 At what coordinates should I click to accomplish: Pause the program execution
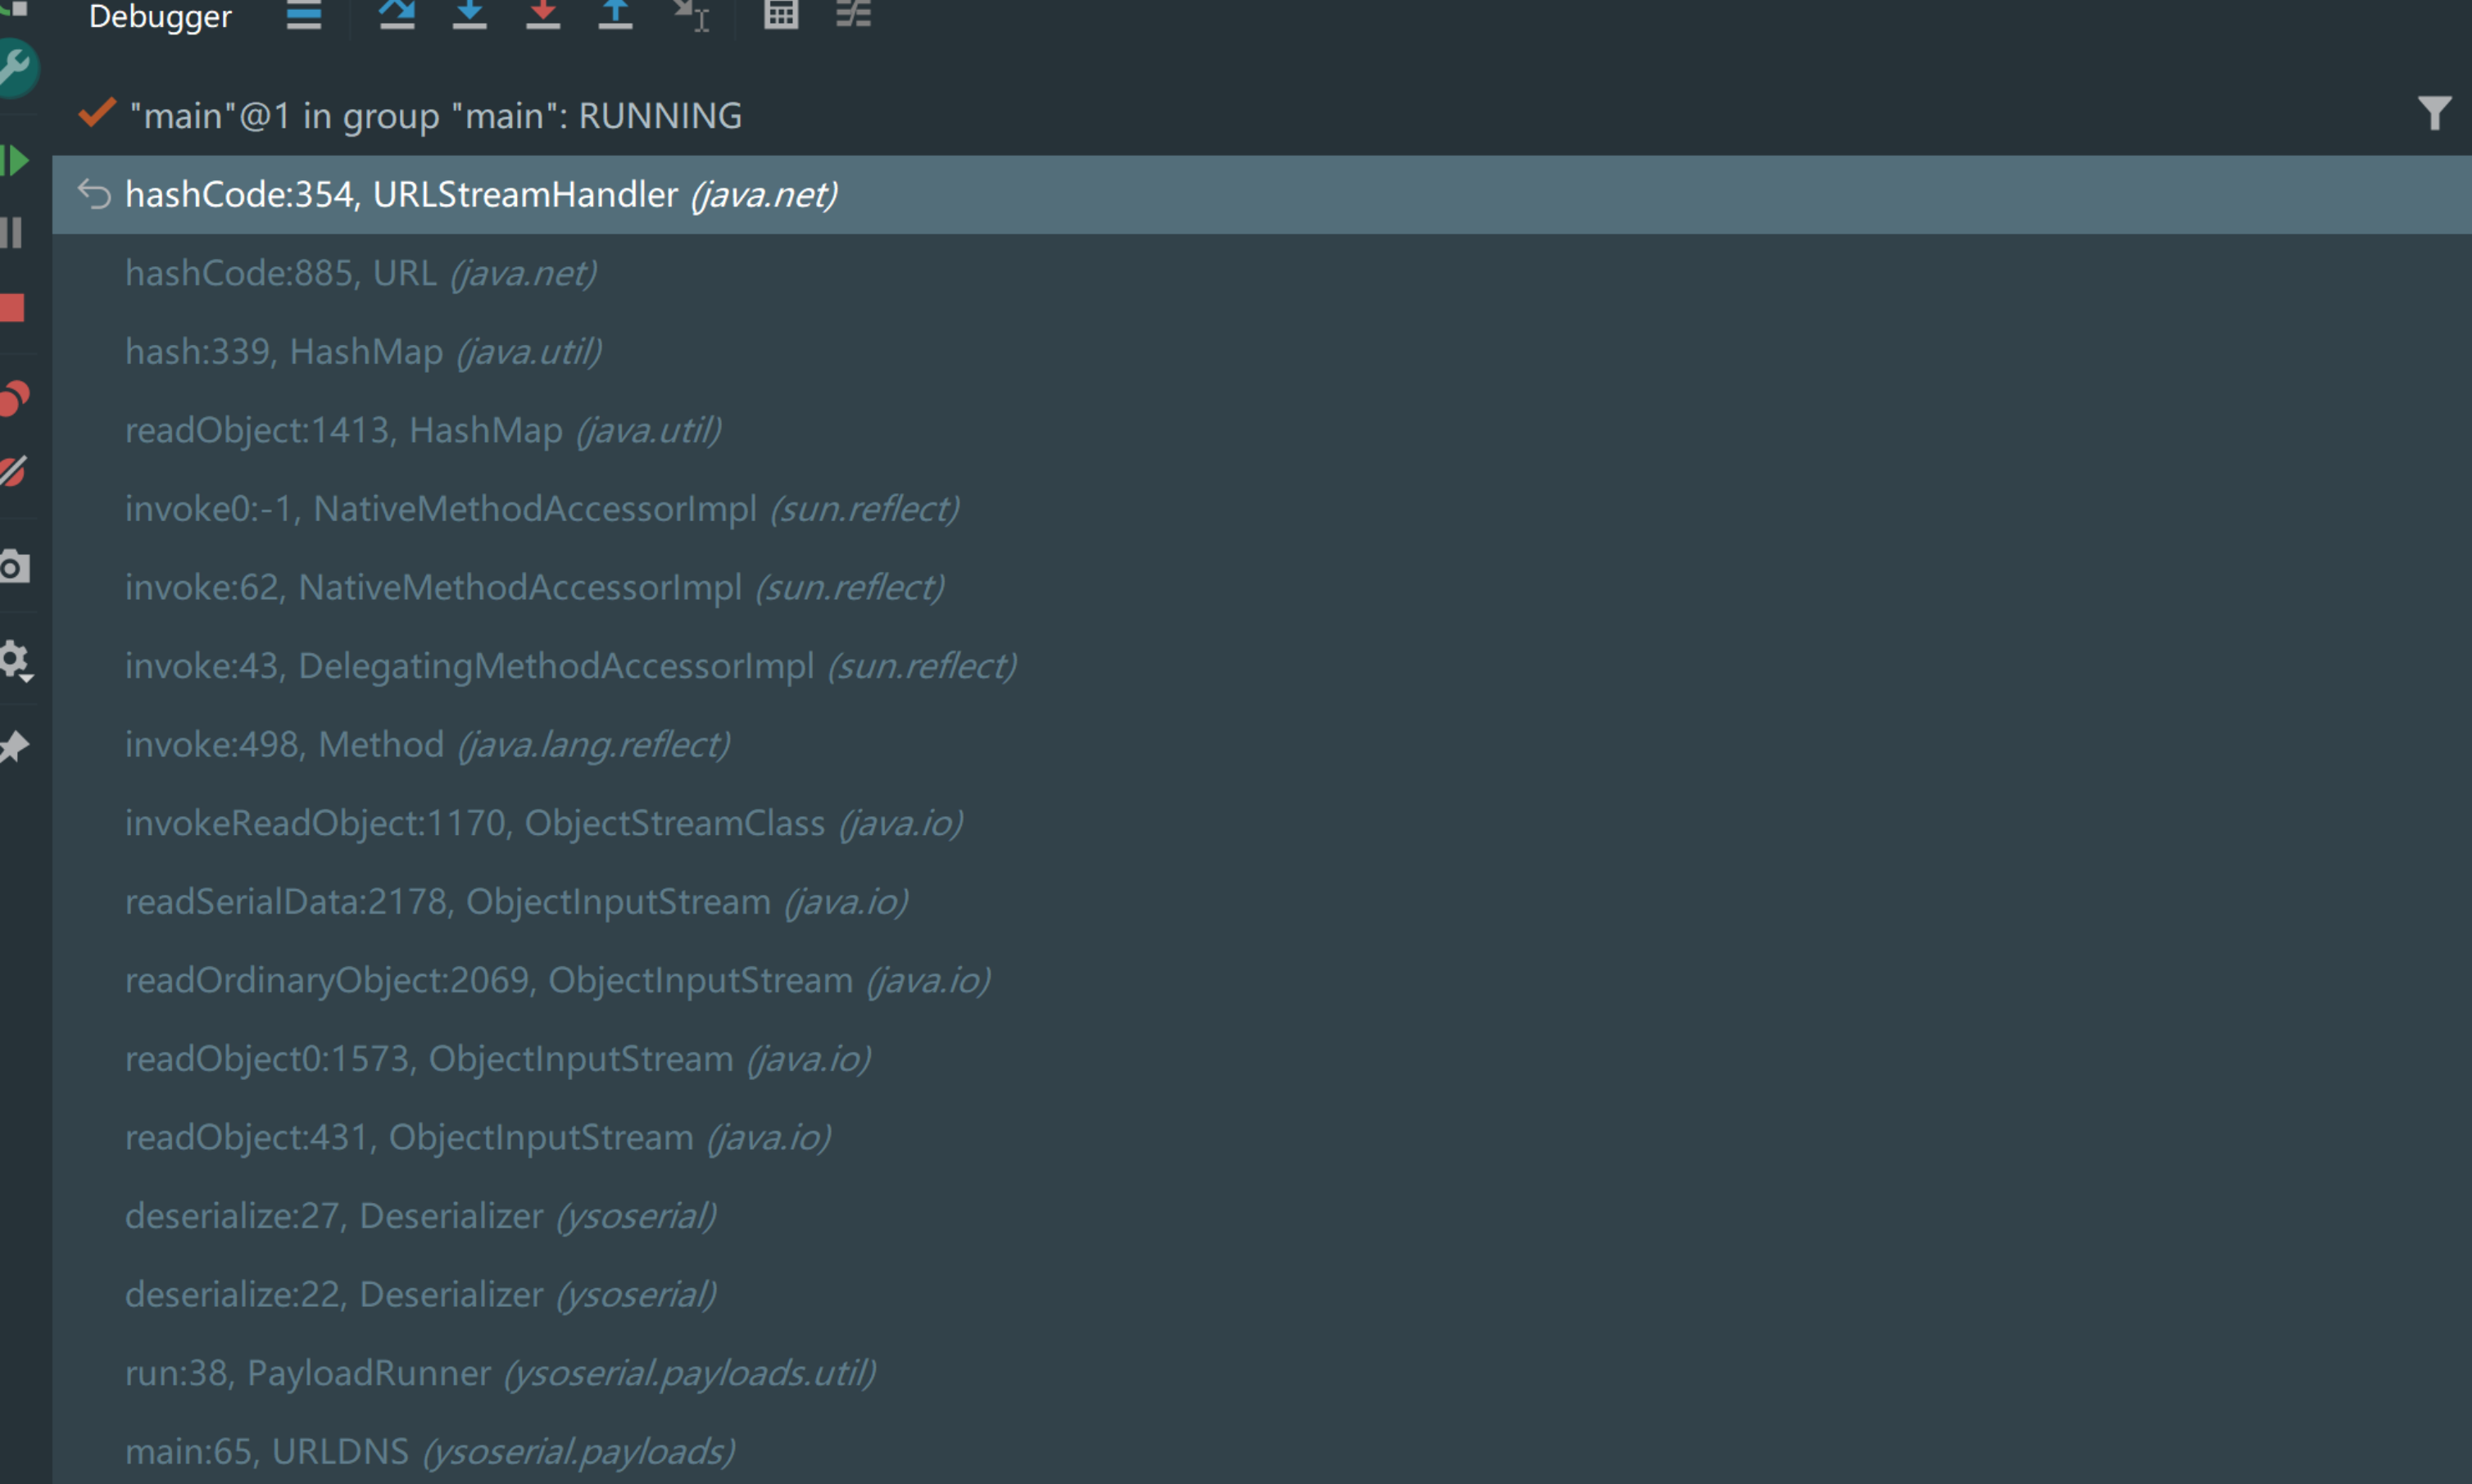pyautogui.click(x=12, y=232)
